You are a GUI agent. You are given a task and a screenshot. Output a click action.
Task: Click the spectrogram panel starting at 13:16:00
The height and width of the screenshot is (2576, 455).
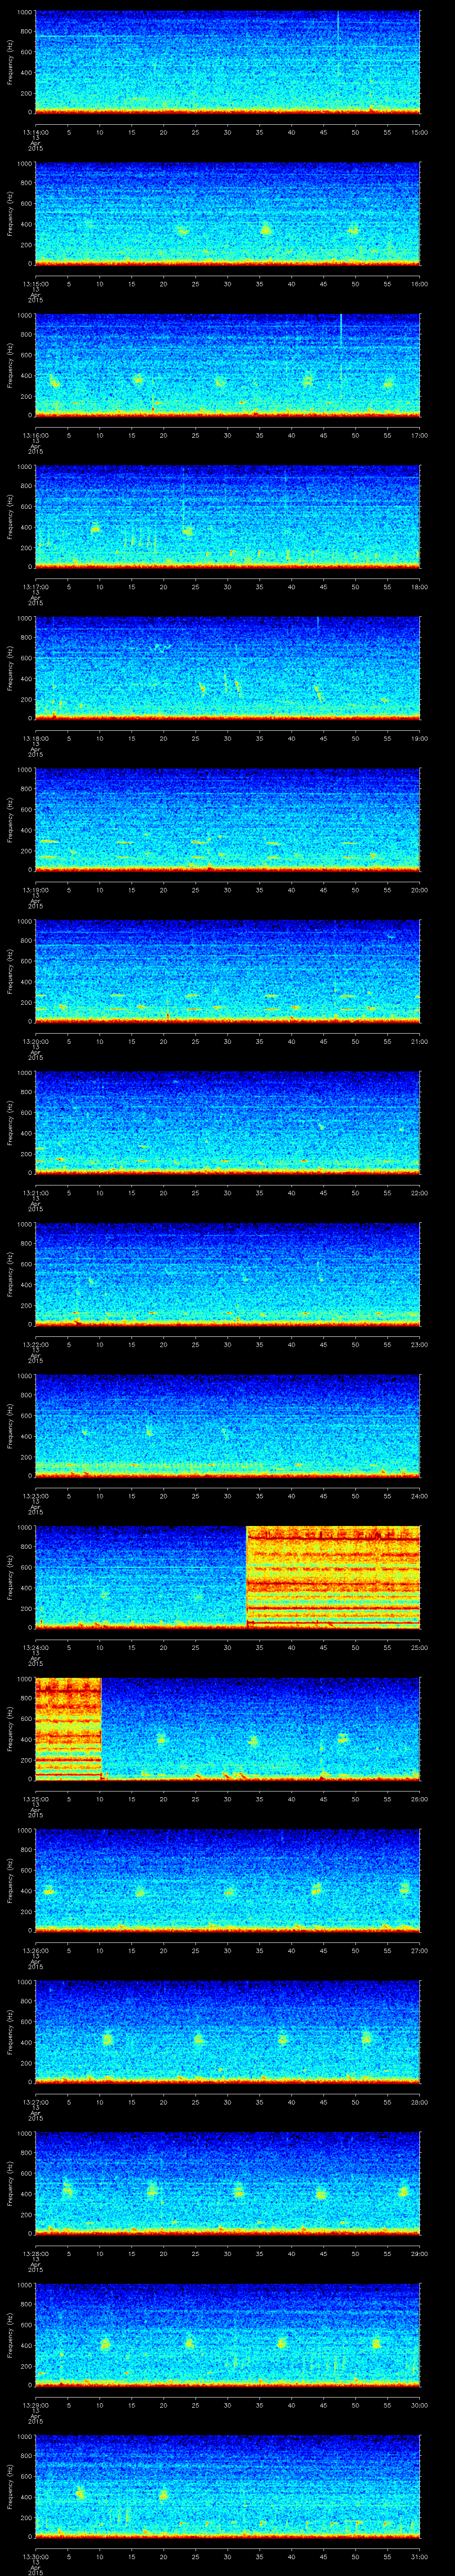click(x=228, y=365)
